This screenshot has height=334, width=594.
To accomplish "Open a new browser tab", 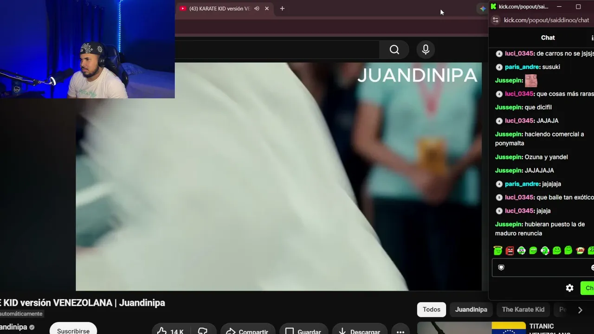I will pyautogui.click(x=282, y=8).
